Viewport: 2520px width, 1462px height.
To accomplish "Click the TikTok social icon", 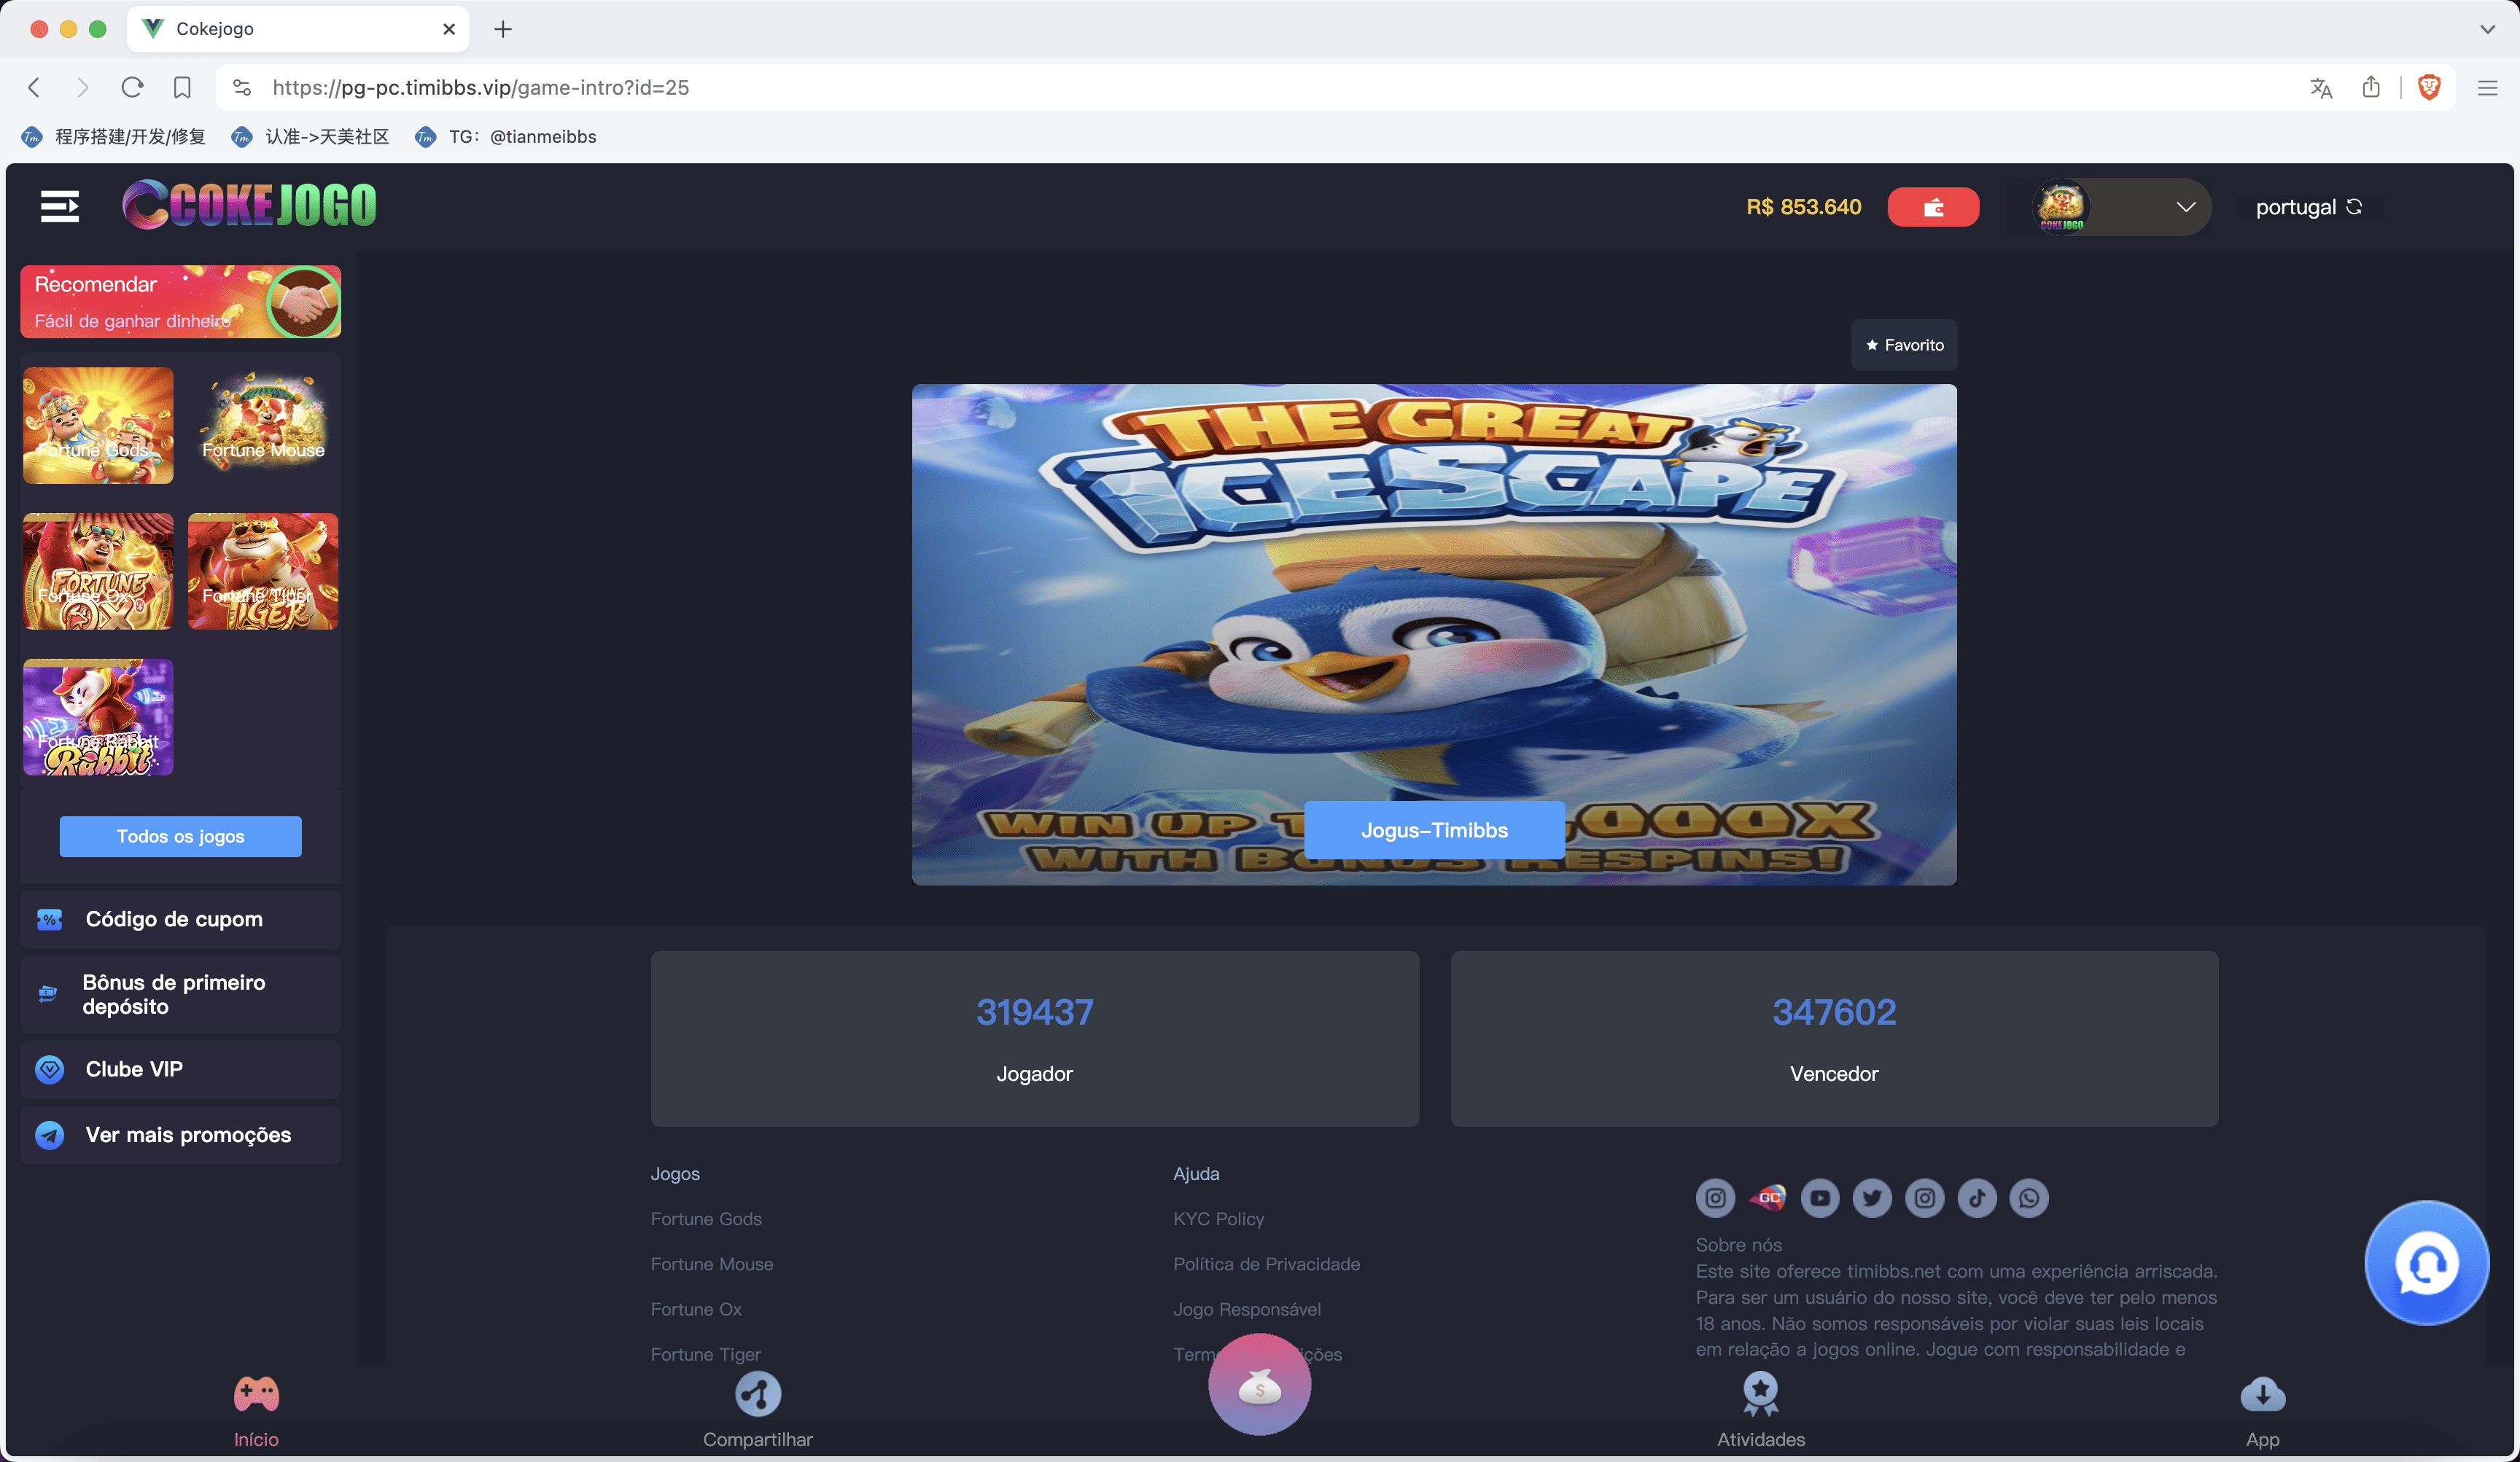I will point(1976,1197).
